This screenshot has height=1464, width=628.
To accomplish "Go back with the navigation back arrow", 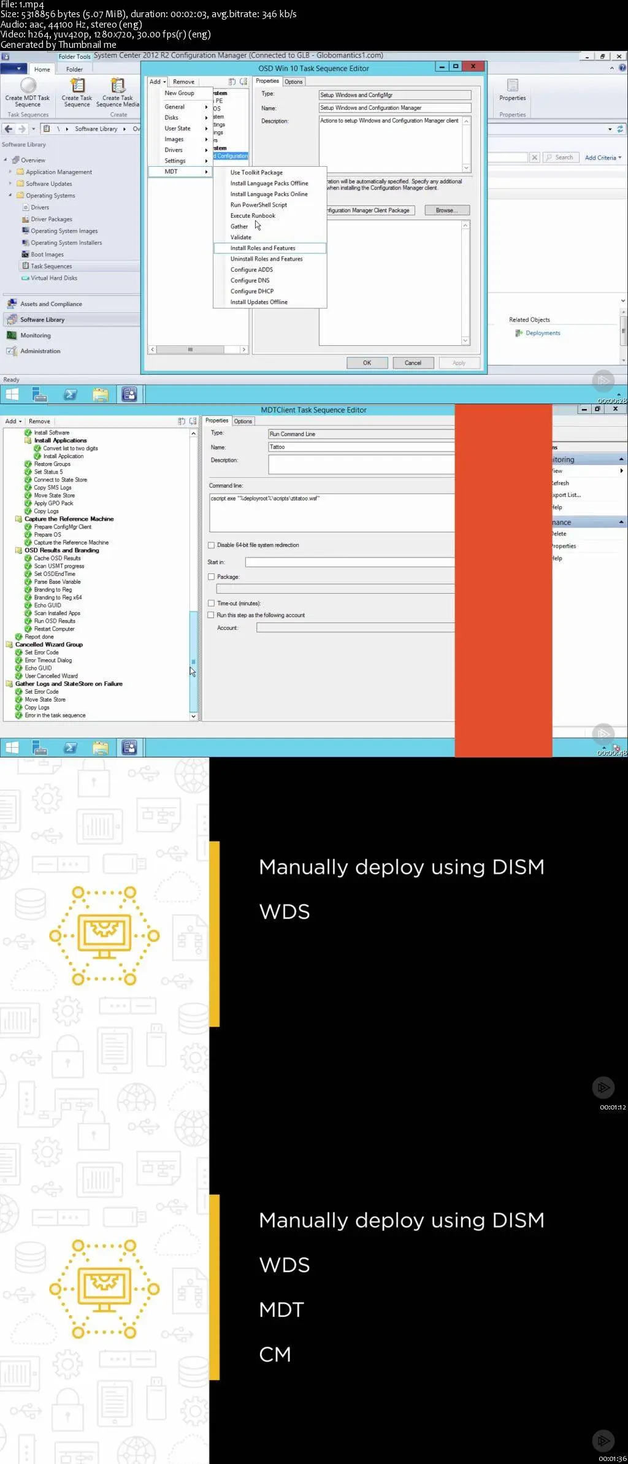I will coord(9,129).
